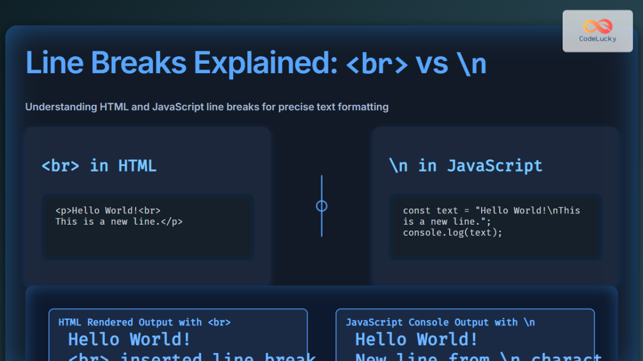Click the understanding line breaks subtitle

pyautogui.click(x=206, y=107)
